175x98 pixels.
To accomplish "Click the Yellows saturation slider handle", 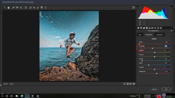I will click(154, 52).
